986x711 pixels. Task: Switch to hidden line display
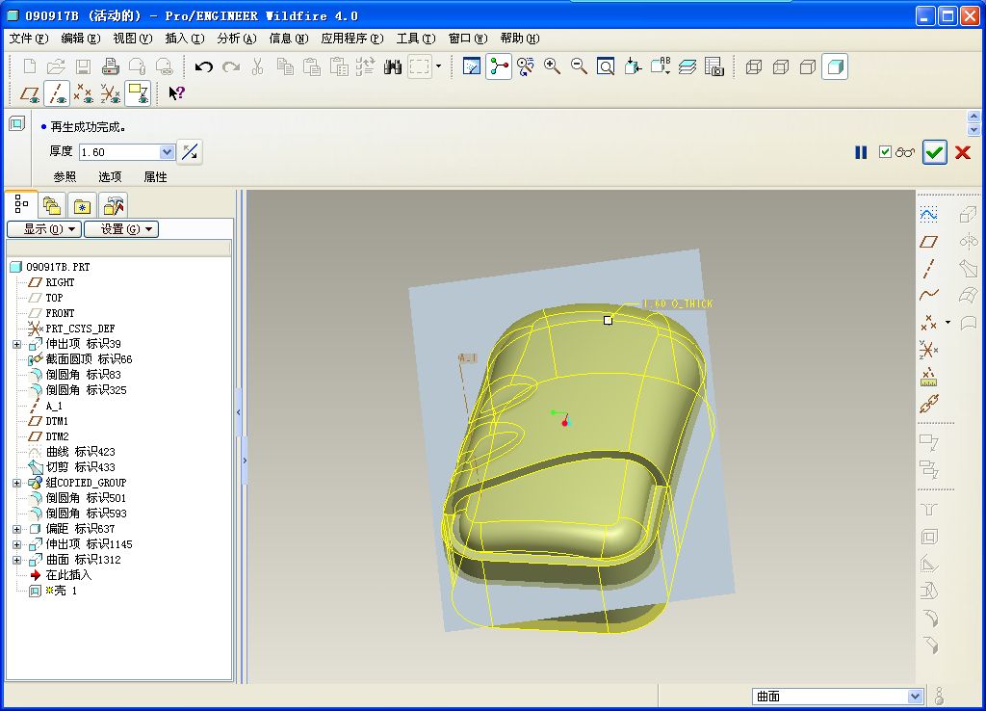pos(780,66)
